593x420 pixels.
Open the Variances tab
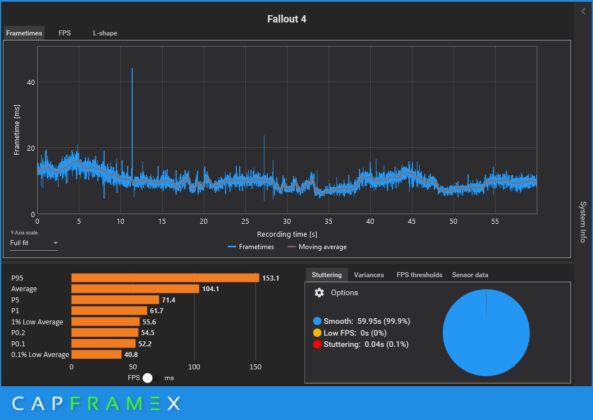(x=369, y=275)
